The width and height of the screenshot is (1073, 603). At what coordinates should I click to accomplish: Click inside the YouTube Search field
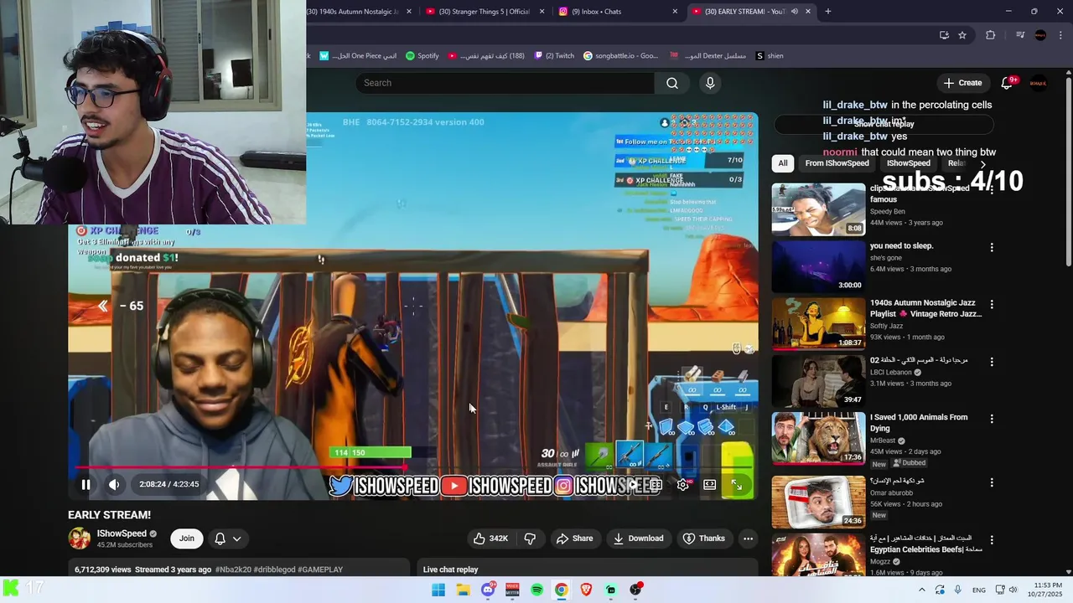505,83
